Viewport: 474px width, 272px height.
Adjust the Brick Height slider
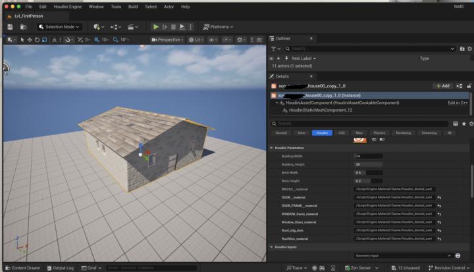(x=368, y=181)
